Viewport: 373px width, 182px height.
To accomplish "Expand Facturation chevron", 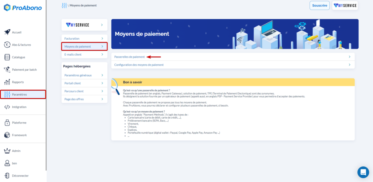I will [102, 39].
